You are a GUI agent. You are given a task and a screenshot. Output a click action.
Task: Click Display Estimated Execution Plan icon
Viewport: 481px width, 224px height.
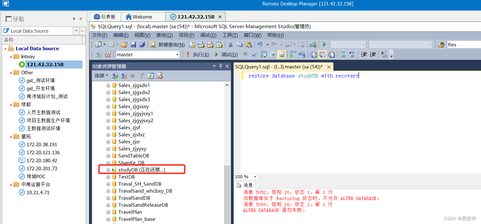tap(263, 54)
